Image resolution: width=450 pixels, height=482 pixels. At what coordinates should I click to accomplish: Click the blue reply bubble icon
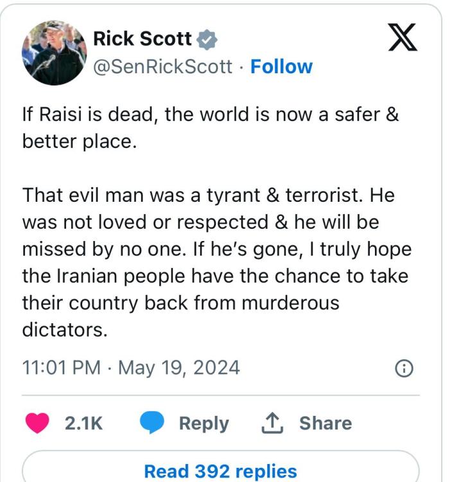click(x=152, y=423)
